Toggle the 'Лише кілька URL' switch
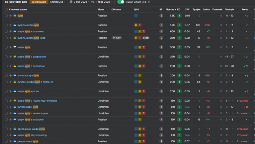Screen dimensions: 255x144 pos(121,2)
